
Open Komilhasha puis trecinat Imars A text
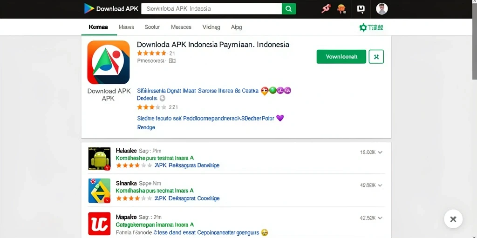(155, 191)
